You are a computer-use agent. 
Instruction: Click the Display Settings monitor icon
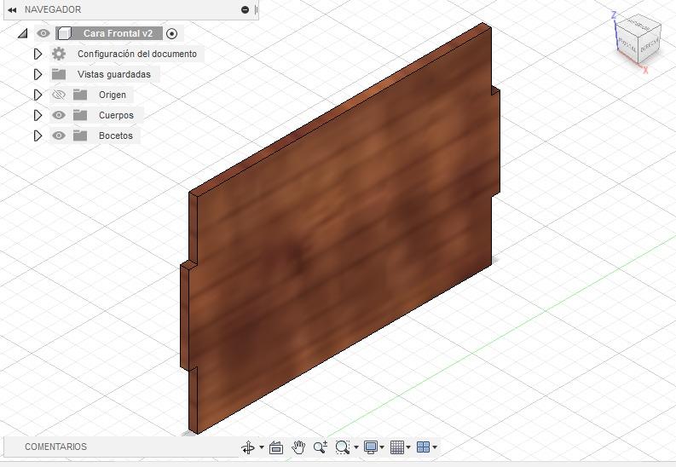tap(371, 447)
